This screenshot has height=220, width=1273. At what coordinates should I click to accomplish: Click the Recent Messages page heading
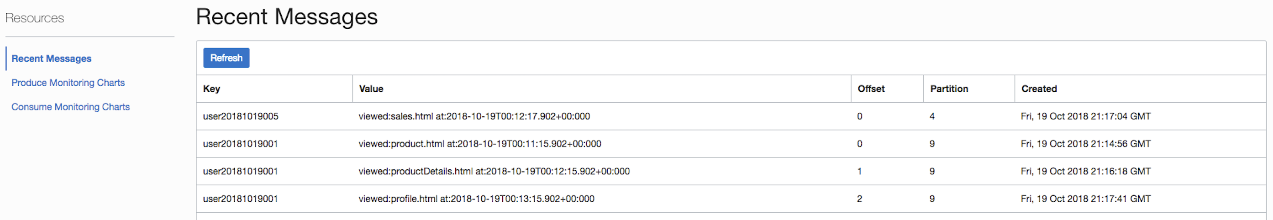coord(287,17)
